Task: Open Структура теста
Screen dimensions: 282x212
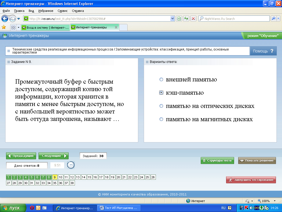Action: coord(217,160)
